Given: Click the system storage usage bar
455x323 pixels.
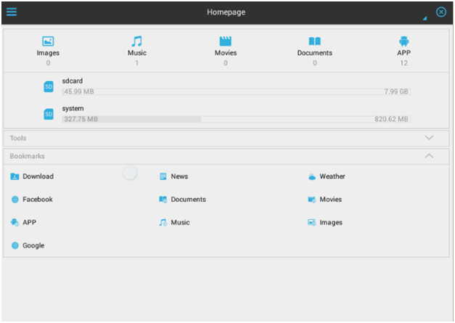Looking at the screenshot, I should click(x=236, y=119).
